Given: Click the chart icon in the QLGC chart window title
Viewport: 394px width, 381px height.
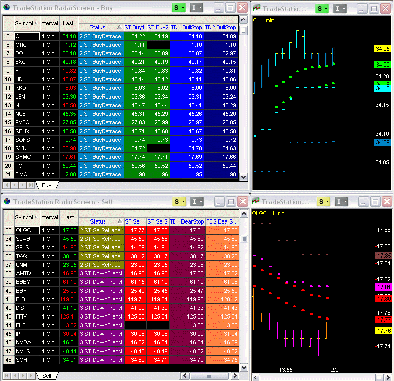Looking at the screenshot, I should click(256, 201).
